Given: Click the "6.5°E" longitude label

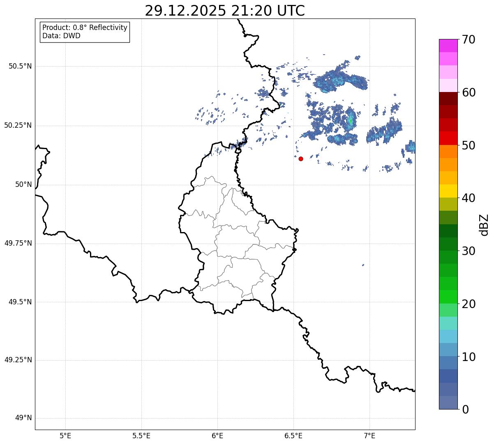Looking at the screenshot, I should (293, 435).
